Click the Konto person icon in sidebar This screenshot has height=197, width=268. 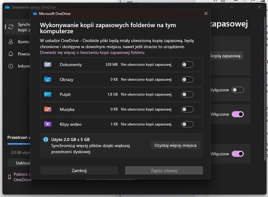tap(11, 42)
